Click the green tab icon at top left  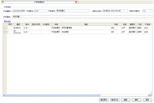click(3, 2)
